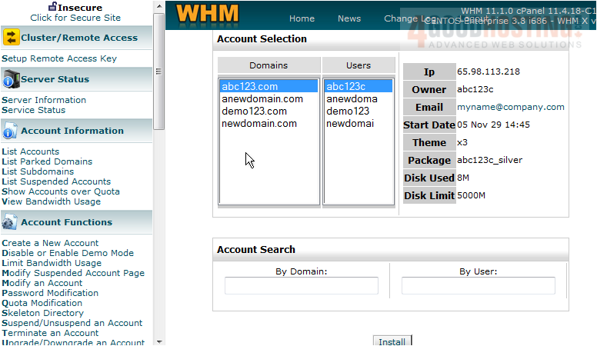
Task: Open List Suspended Accounts link
Action: pyautogui.click(x=56, y=181)
